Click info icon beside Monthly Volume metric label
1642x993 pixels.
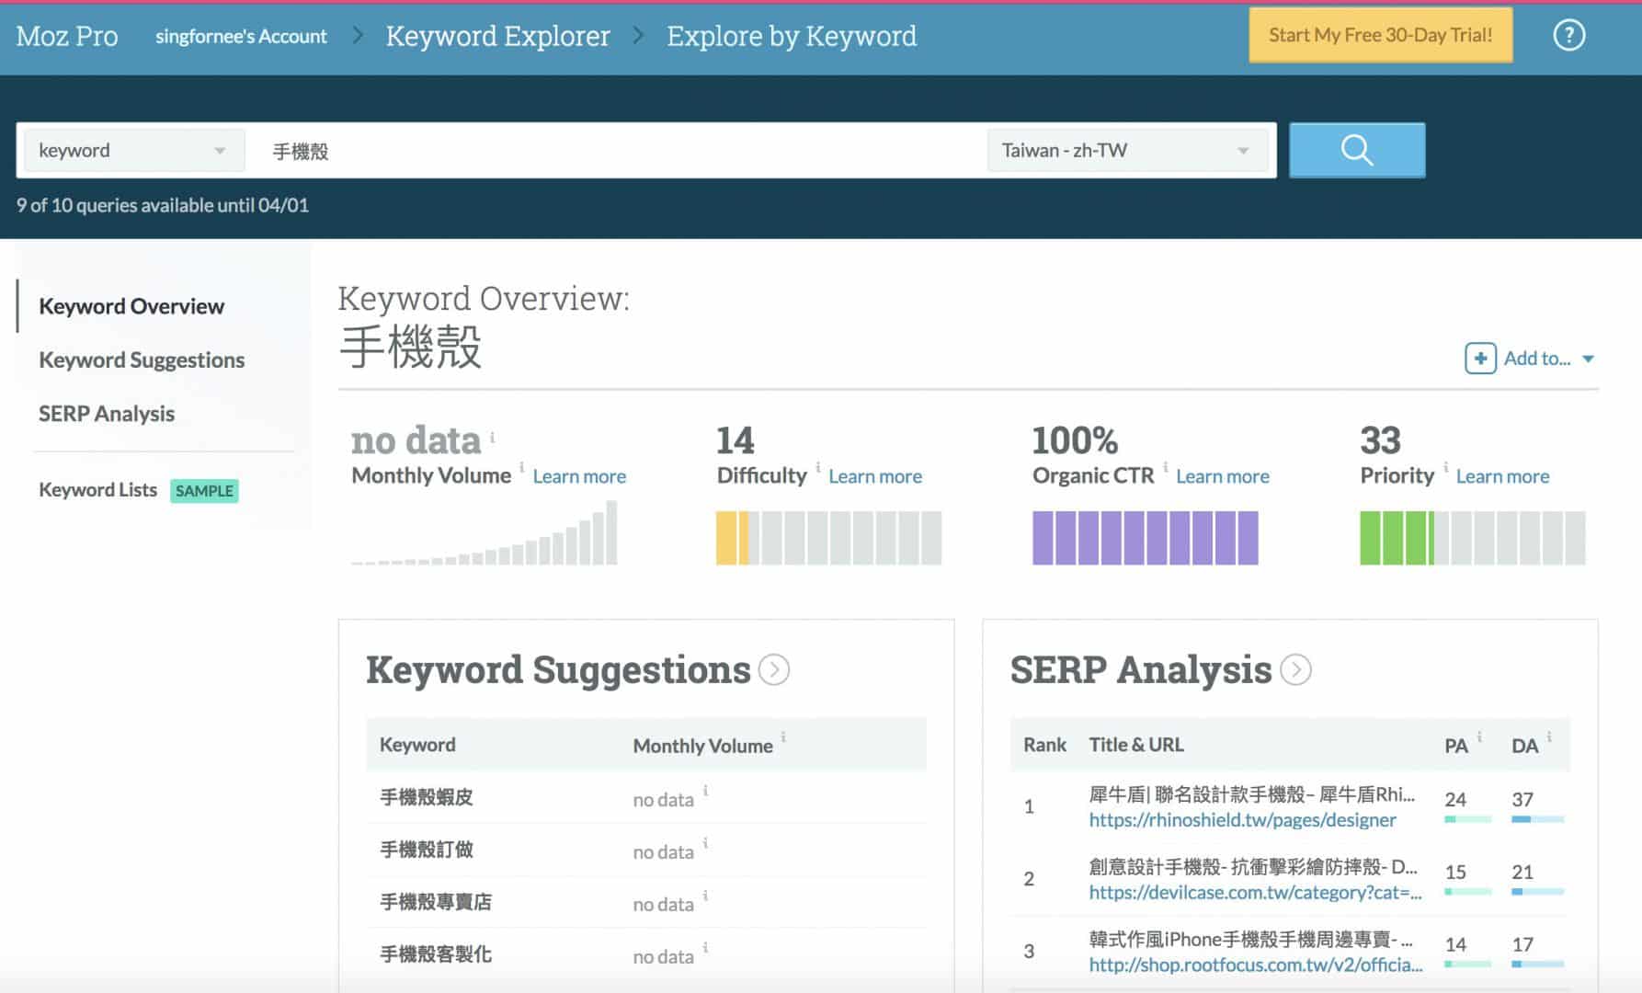pyautogui.click(x=521, y=467)
